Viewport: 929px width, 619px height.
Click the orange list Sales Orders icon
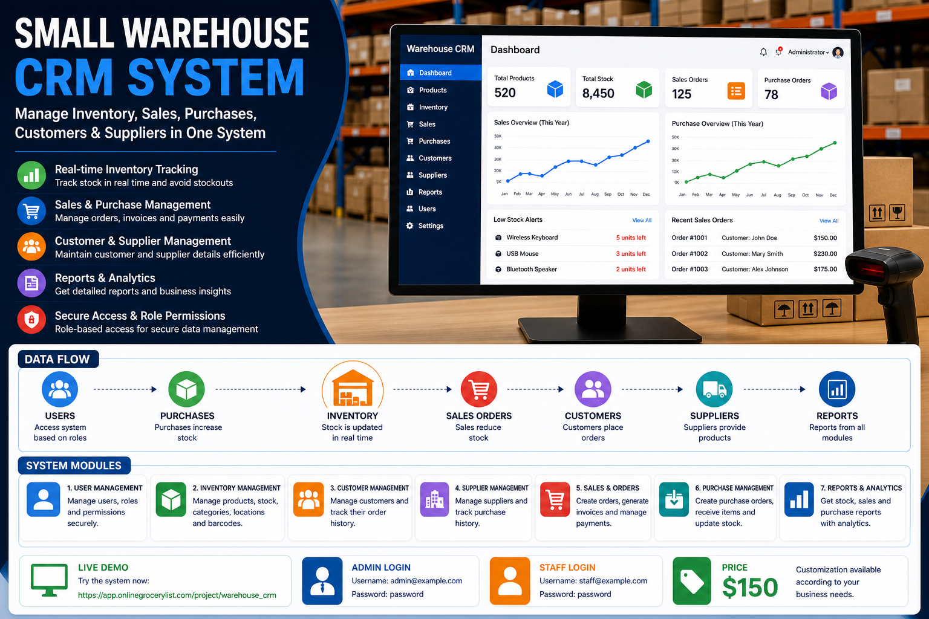736,91
